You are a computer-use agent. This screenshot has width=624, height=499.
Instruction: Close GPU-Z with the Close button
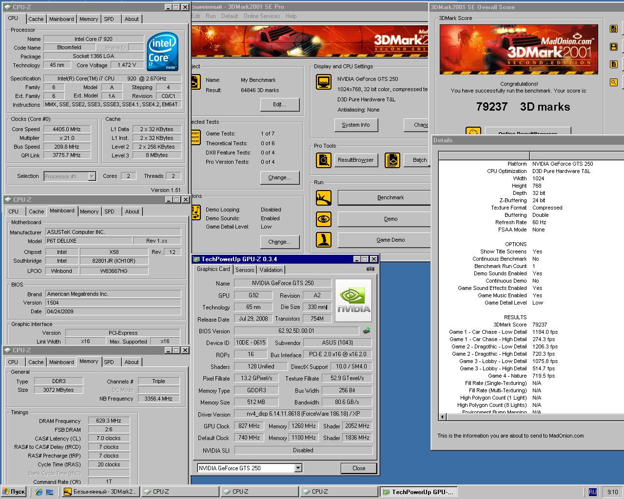pyautogui.click(x=359, y=468)
